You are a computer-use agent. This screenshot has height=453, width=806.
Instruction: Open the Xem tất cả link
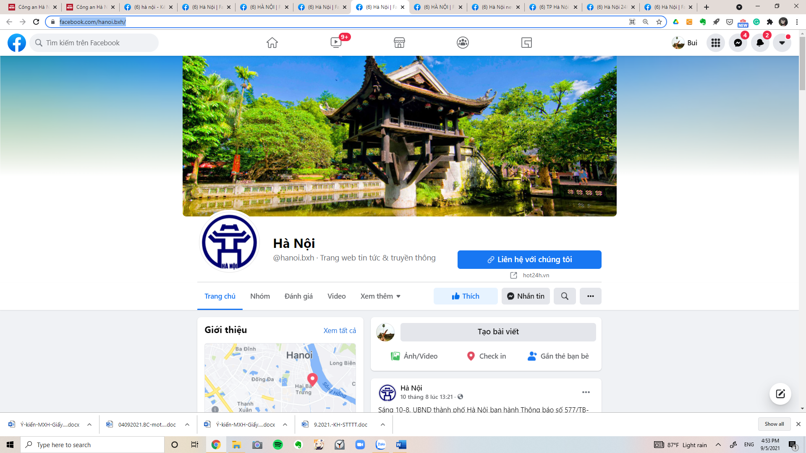click(340, 331)
